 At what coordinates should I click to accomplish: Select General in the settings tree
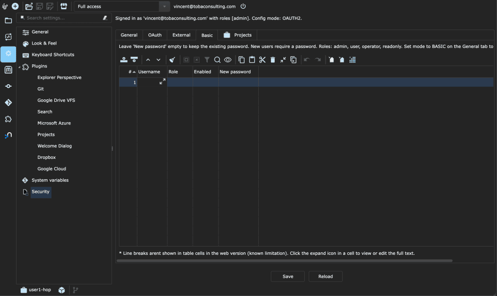(x=40, y=32)
